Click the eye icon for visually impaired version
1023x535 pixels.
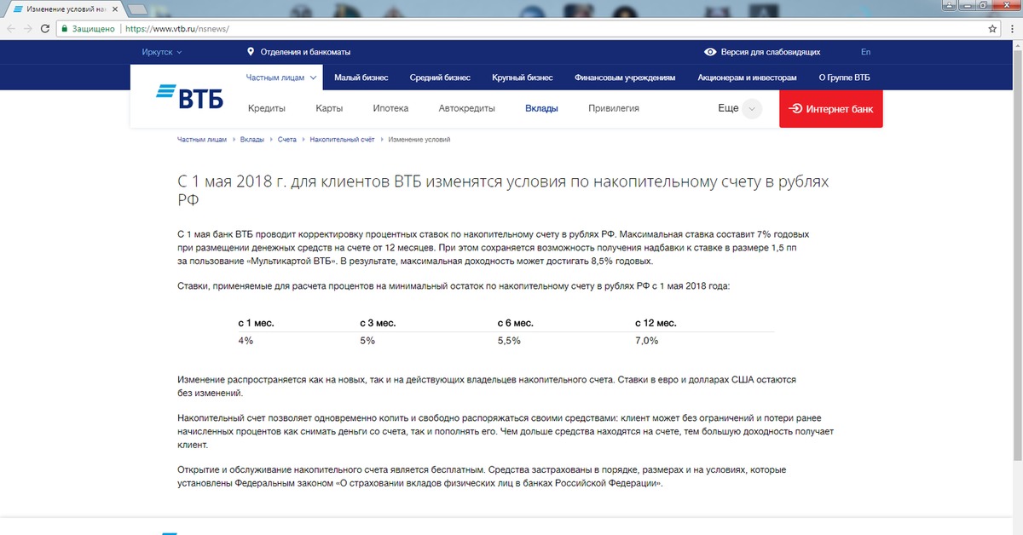710,52
